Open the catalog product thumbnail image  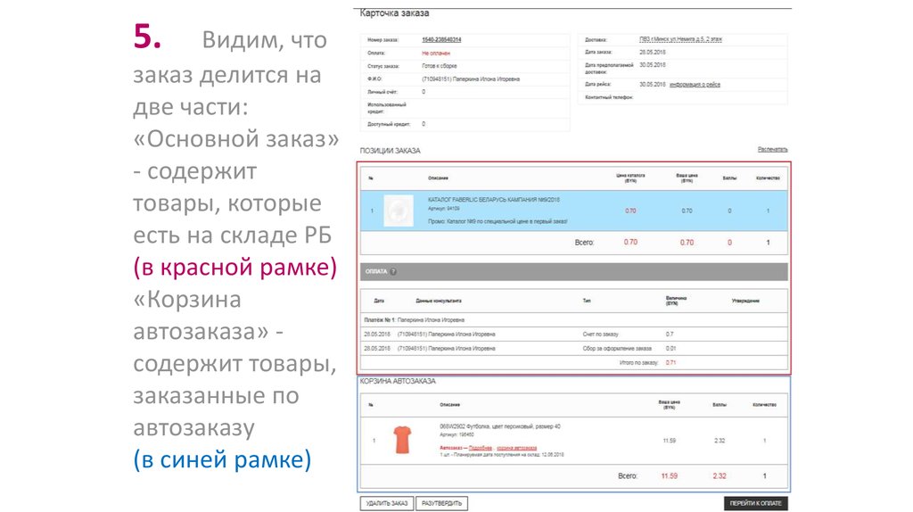coord(399,211)
